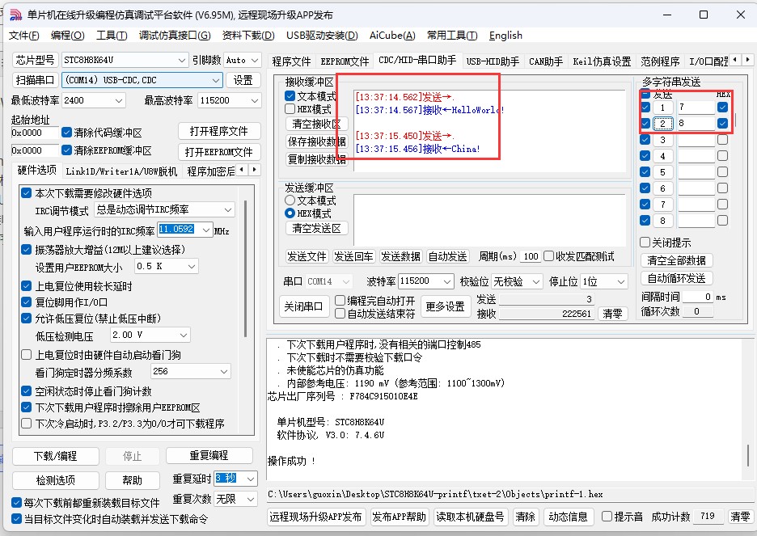Viewport: 757px width, 536px height.
Task: Expand the 芯片型号 STC8H8K64U dropdown
Action: 181,61
